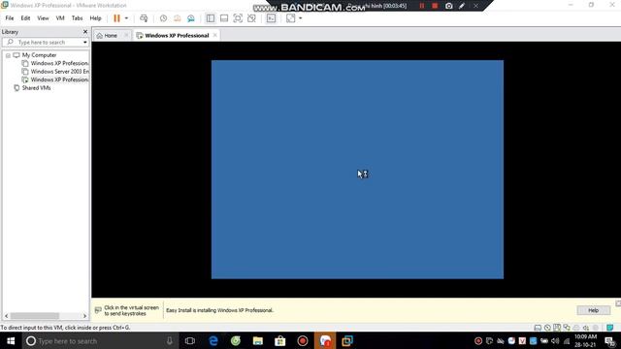
Task: Enter full screen mode icon
Action: point(238,18)
